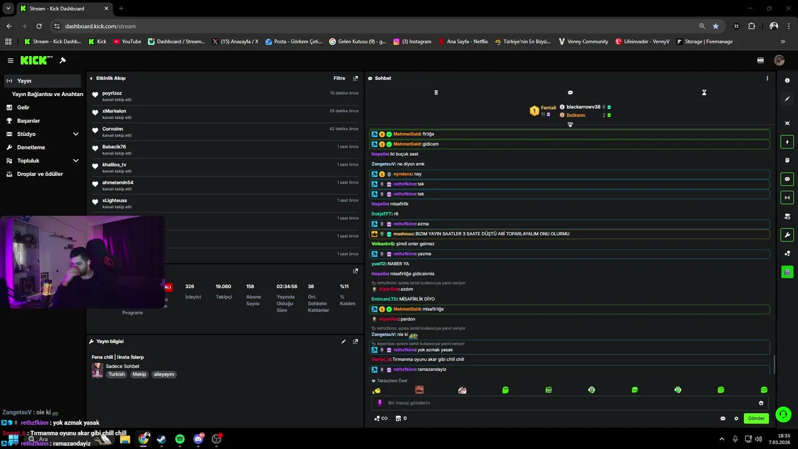
Task: Expand the Stüdyo submenu chevron
Action: (x=75, y=134)
